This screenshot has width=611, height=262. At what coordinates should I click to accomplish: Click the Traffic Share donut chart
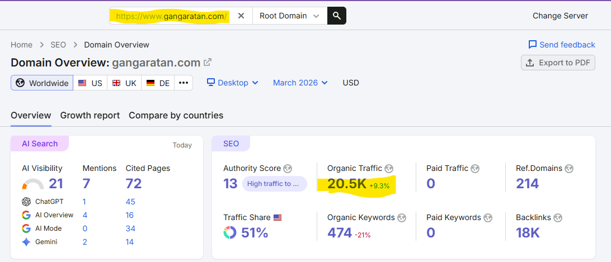[x=230, y=233]
